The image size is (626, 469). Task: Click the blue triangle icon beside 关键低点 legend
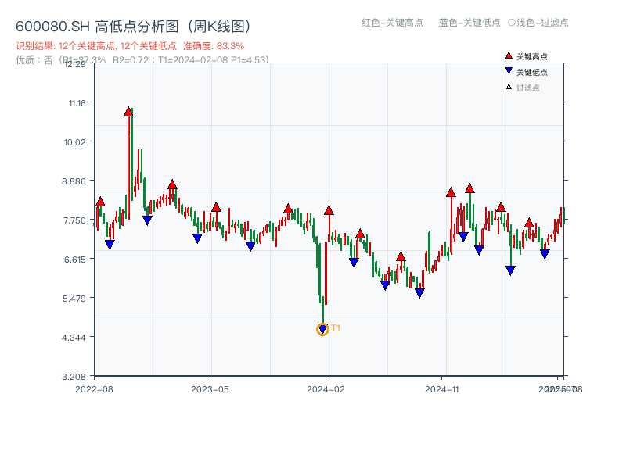509,71
